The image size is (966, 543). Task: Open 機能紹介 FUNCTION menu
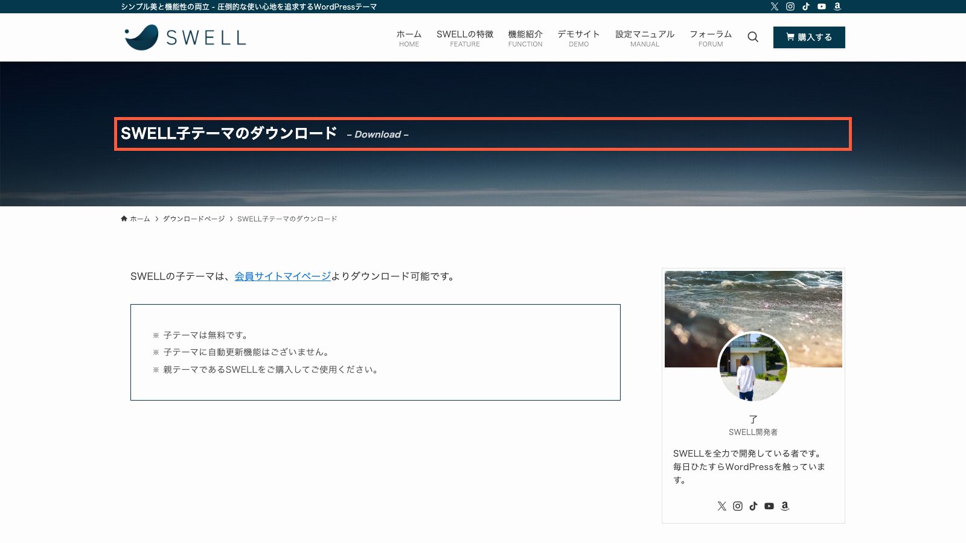(x=525, y=38)
